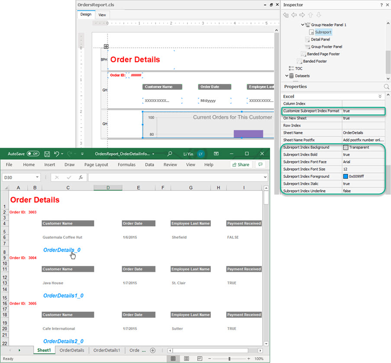Select the OrderDetails1 sheet tab
The width and height of the screenshot is (391, 363).
107,350
